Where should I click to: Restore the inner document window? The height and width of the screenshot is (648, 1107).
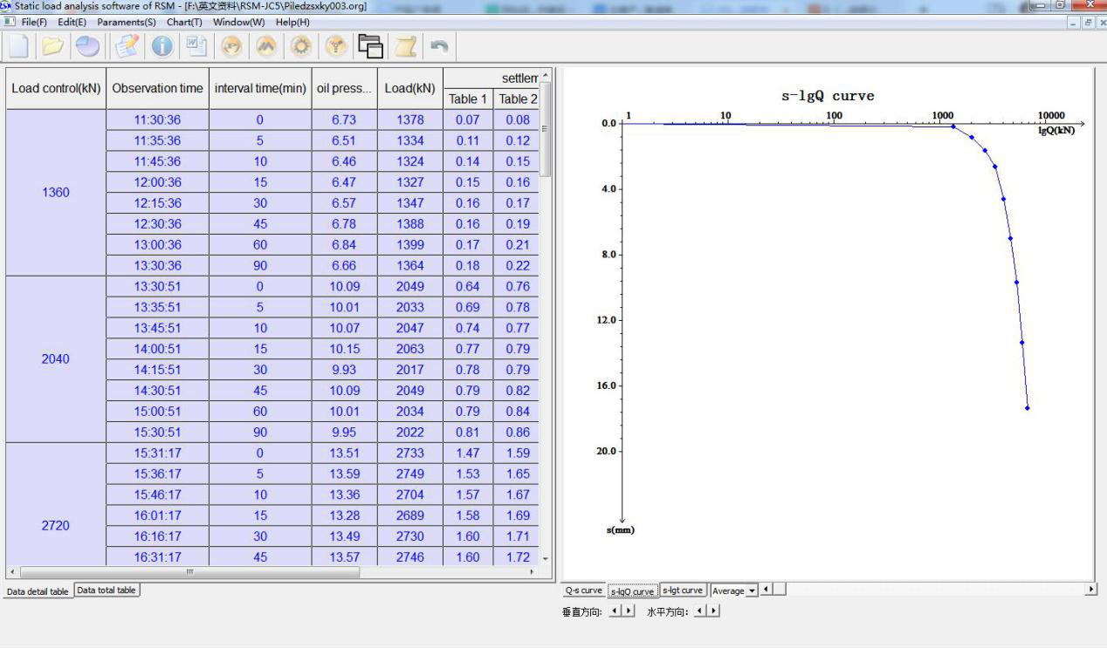pyautogui.click(x=1088, y=23)
